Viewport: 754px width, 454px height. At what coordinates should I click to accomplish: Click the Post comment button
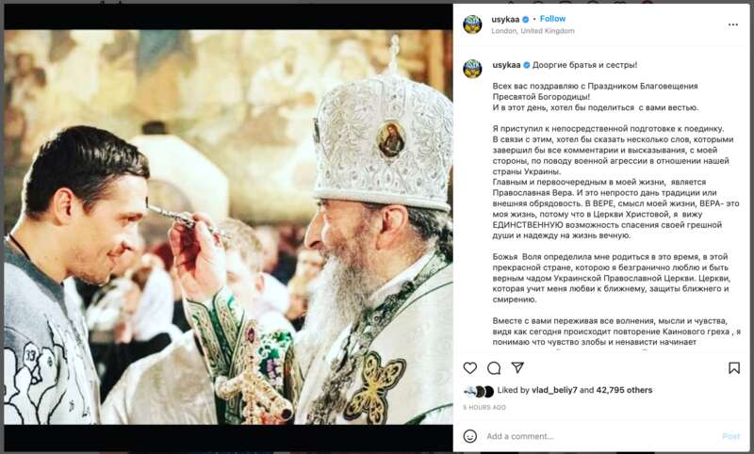point(731,436)
